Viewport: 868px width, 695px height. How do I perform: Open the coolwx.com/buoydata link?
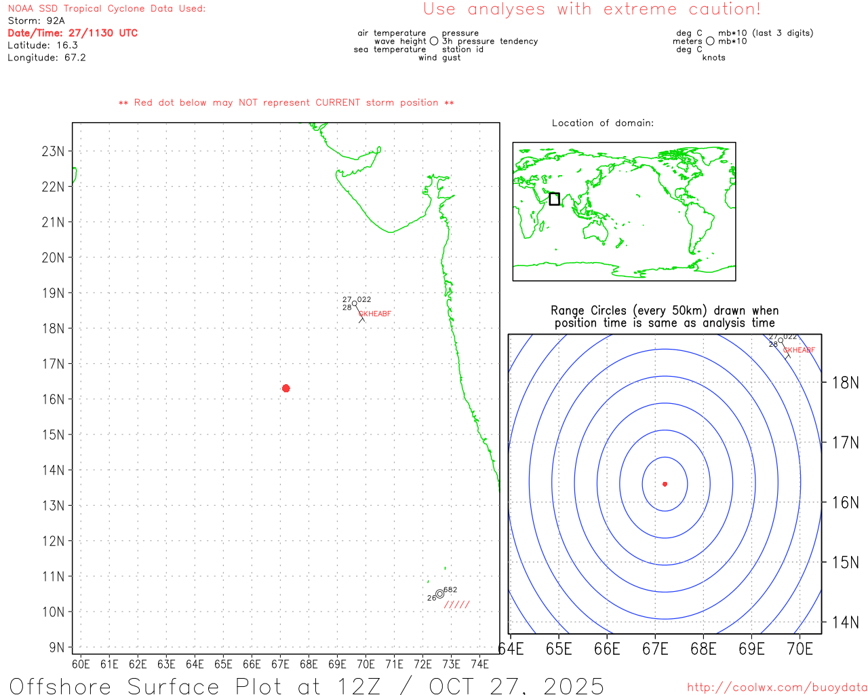[777, 688]
